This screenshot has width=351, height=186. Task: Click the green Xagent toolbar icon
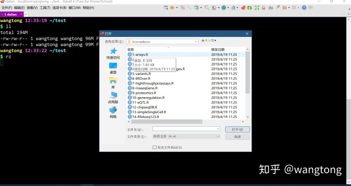tap(250, 8)
